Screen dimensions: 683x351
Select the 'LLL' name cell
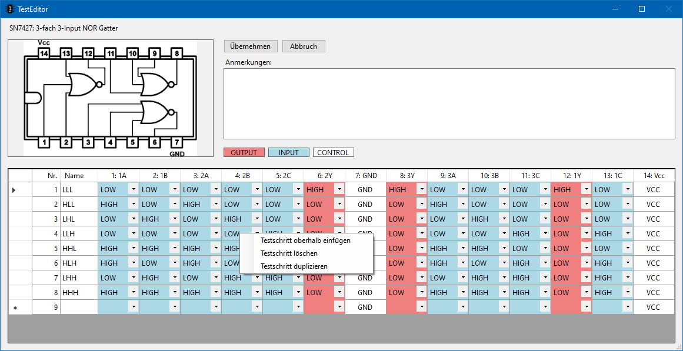79,190
